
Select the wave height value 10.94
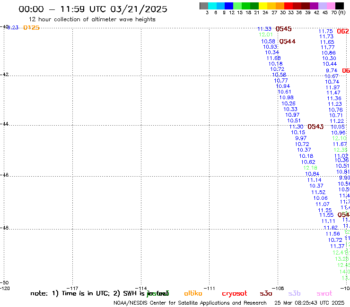(x=283, y=86)
